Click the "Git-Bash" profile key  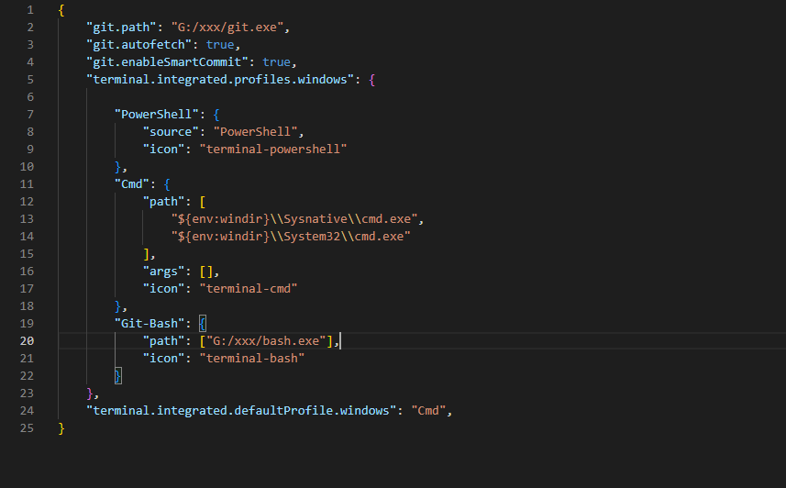point(150,323)
